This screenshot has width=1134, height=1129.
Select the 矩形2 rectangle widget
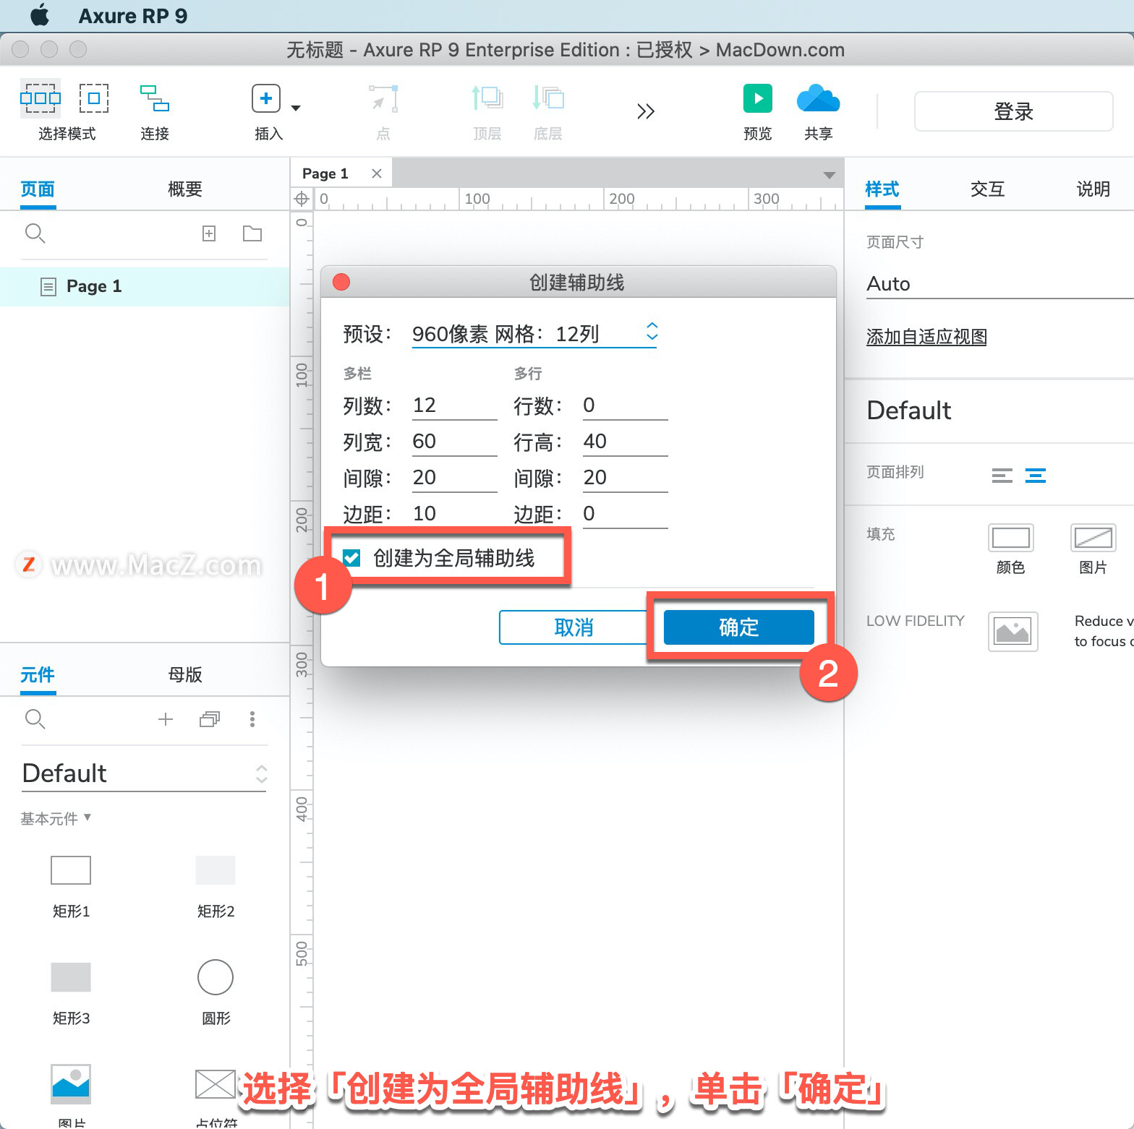coord(216,870)
